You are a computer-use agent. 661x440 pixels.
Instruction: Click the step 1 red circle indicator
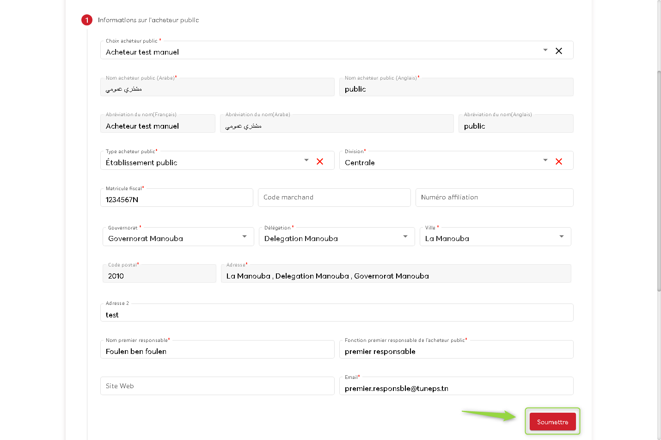point(87,20)
